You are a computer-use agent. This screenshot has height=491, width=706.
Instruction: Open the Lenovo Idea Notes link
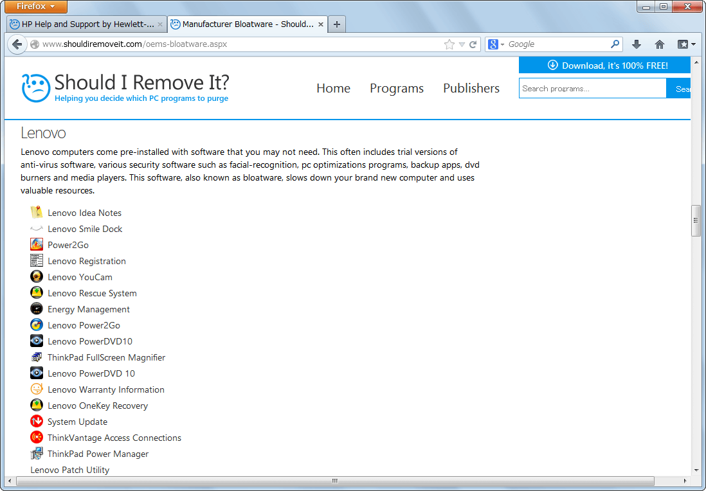pos(85,213)
